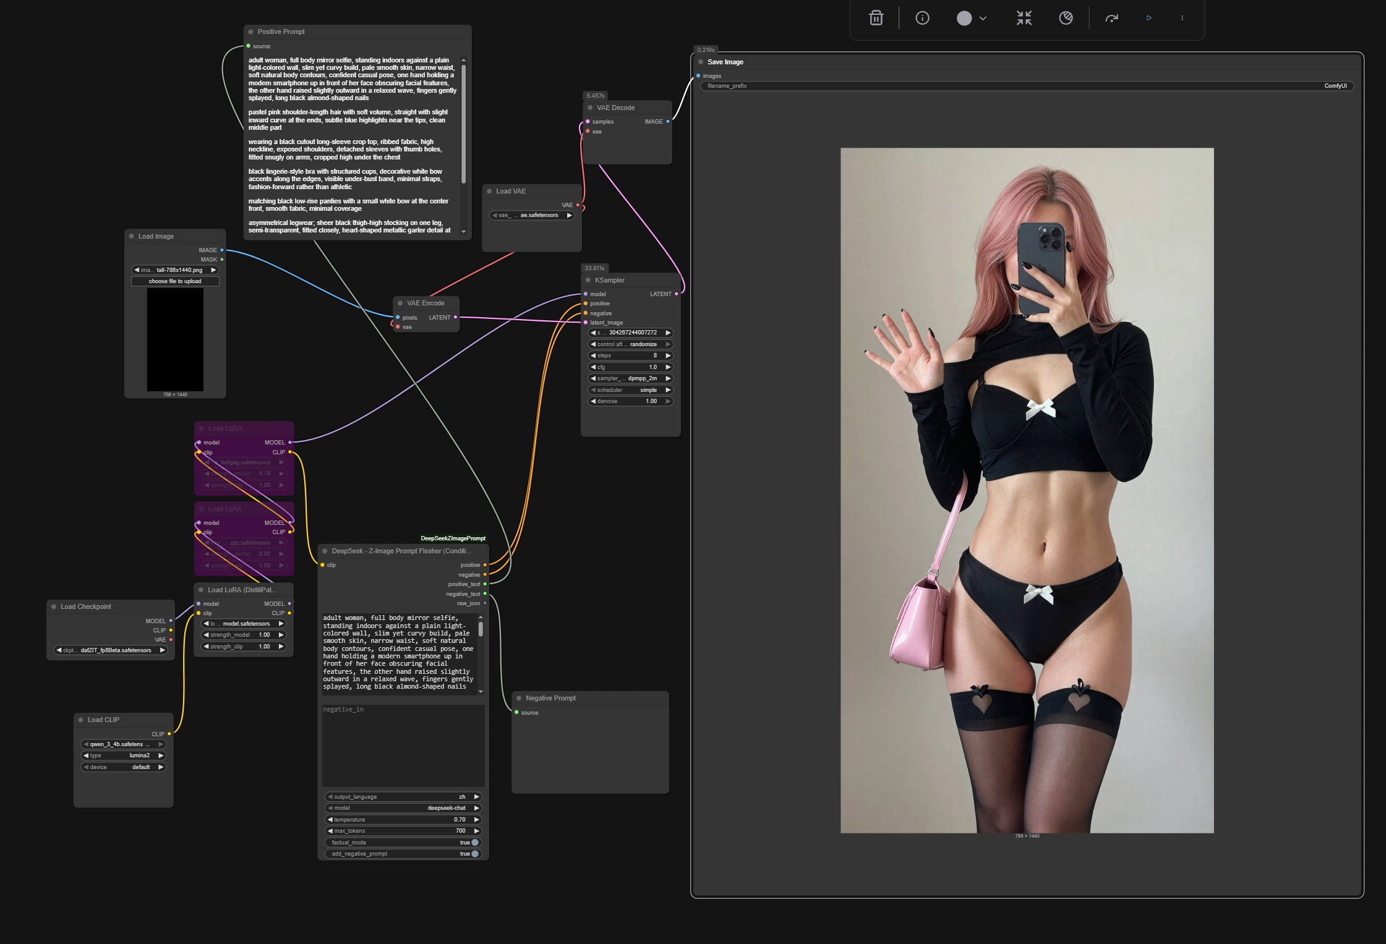Image resolution: width=1386 pixels, height=944 pixels.
Task: Open the three-dot more options menu
Action: 1182,18
